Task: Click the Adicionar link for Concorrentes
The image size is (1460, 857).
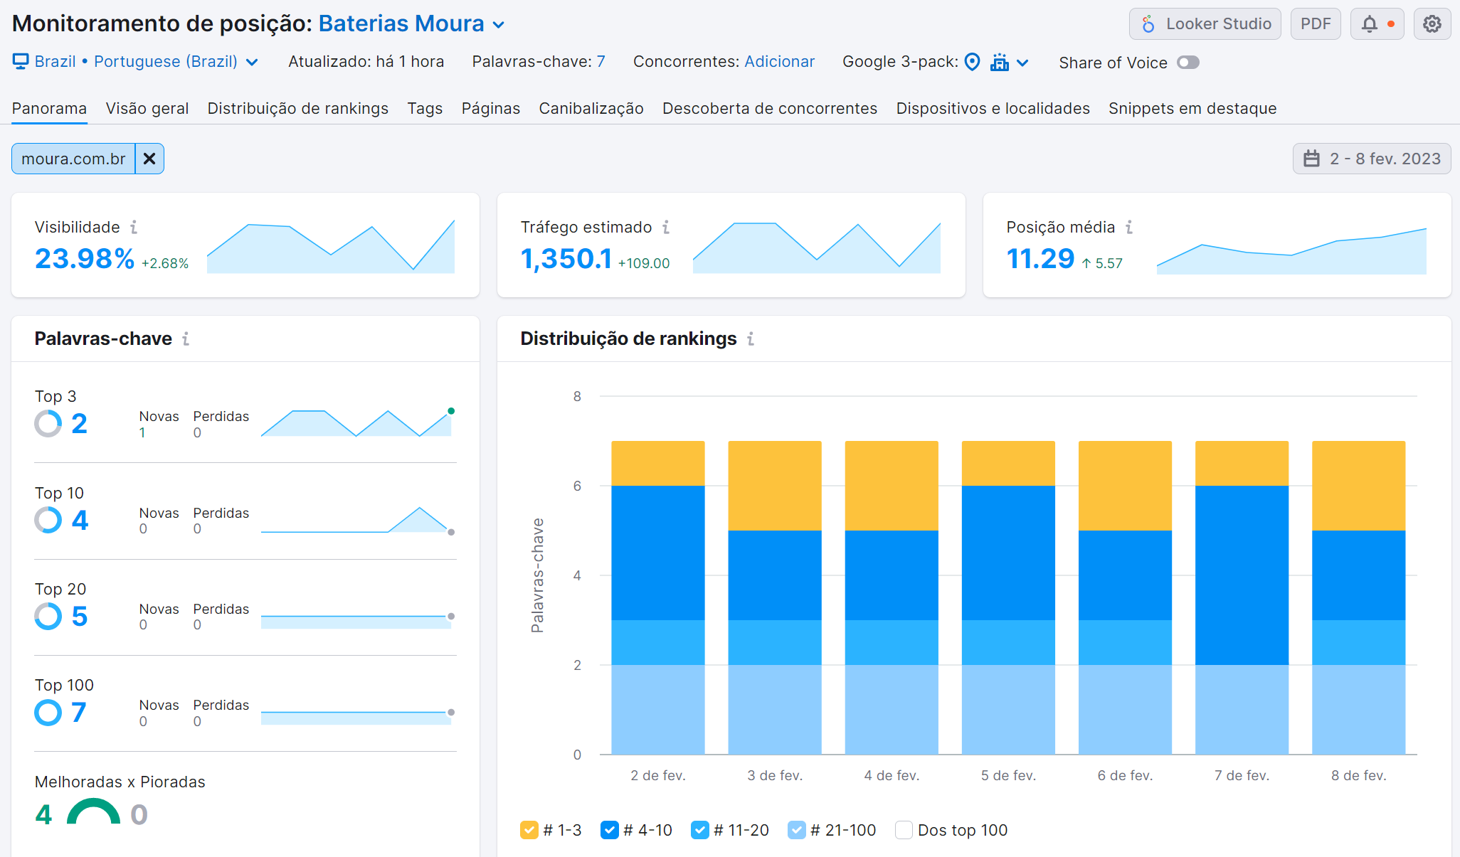Action: click(779, 61)
